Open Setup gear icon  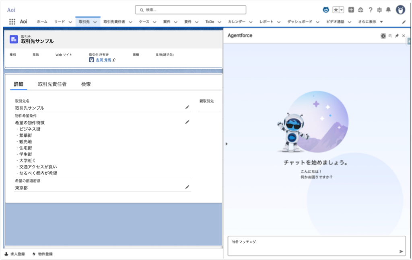(379, 10)
